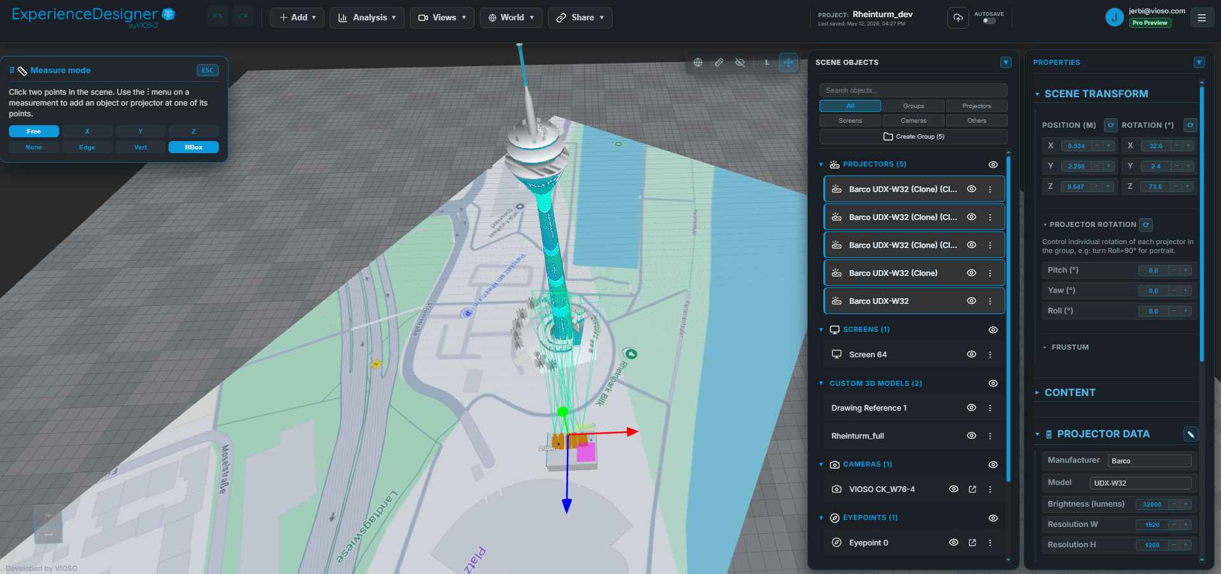Screen dimensions: 1221x574
Task: Reset Position (M) values icon
Action: click(1111, 125)
